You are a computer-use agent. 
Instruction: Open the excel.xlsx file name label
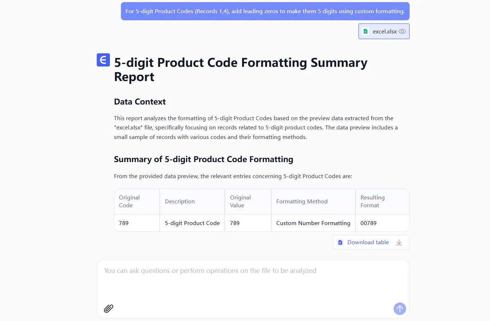(384, 31)
